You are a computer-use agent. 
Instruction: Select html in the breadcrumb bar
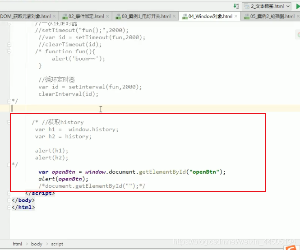(x=17, y=244)
